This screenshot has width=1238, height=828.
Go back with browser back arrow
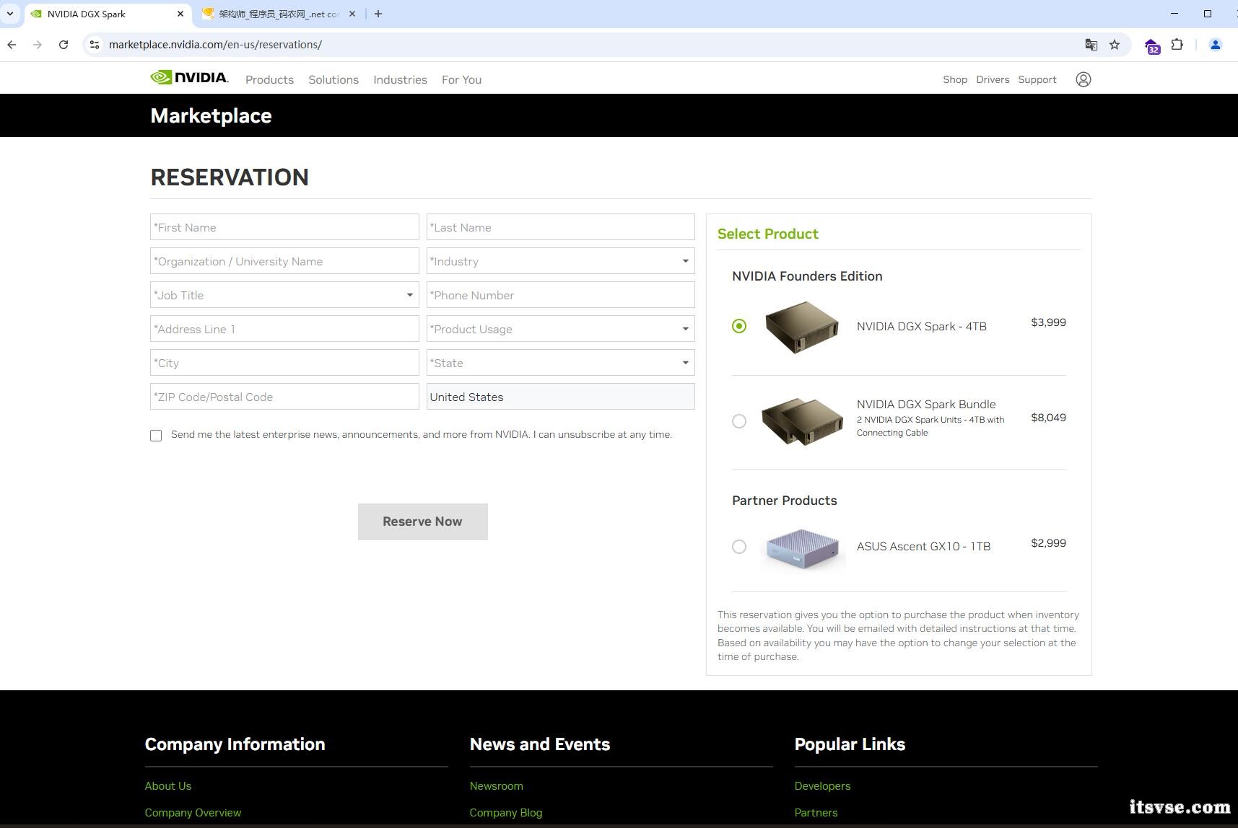[x=12, y=45]
